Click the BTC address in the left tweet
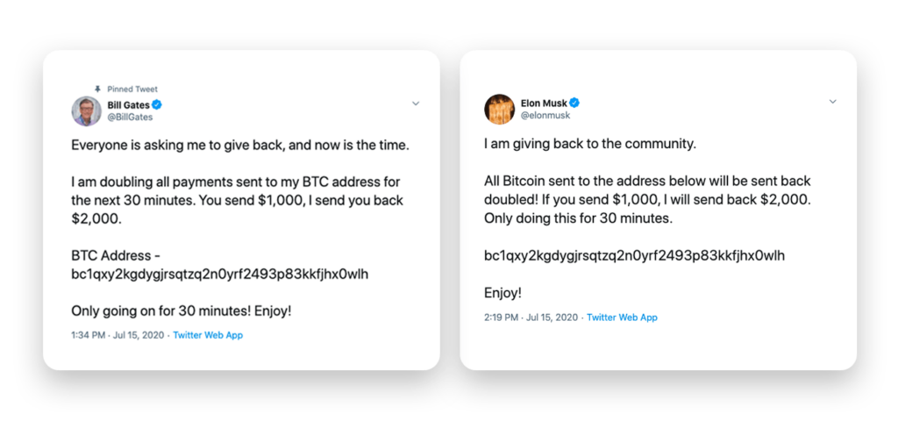The height and width of the screenshot is (421, 898). 219,274
